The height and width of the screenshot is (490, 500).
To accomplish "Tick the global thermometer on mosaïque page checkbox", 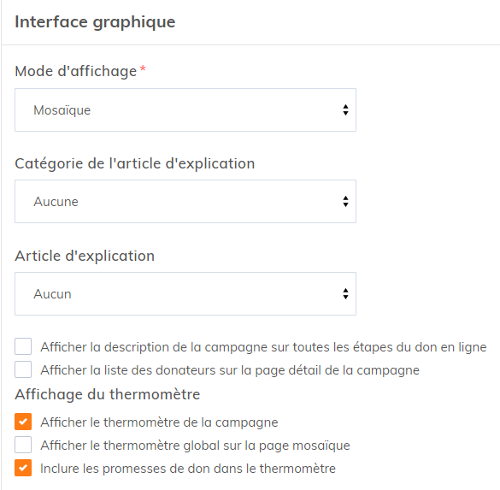I will 23,445.
